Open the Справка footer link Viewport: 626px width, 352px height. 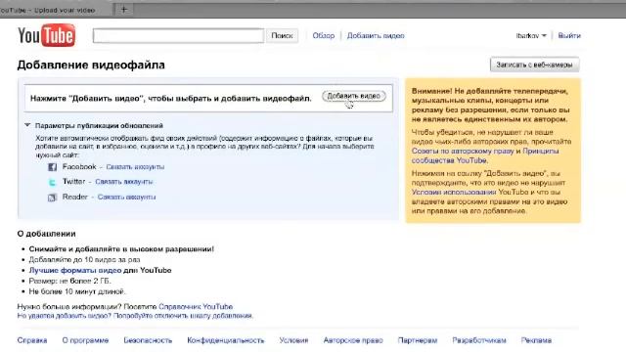point(32,340)
